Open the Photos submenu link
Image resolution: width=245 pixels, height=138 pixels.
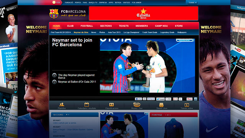102,32
